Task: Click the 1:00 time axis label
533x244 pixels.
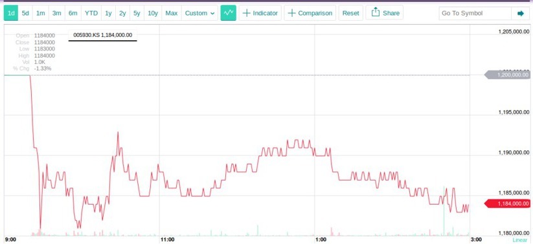Action: pyautogui.click(x=321, y=239)
